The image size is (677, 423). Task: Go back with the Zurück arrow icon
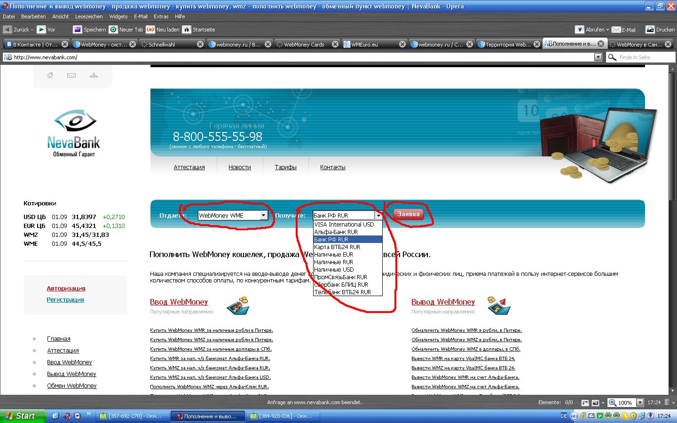point(8,29)
